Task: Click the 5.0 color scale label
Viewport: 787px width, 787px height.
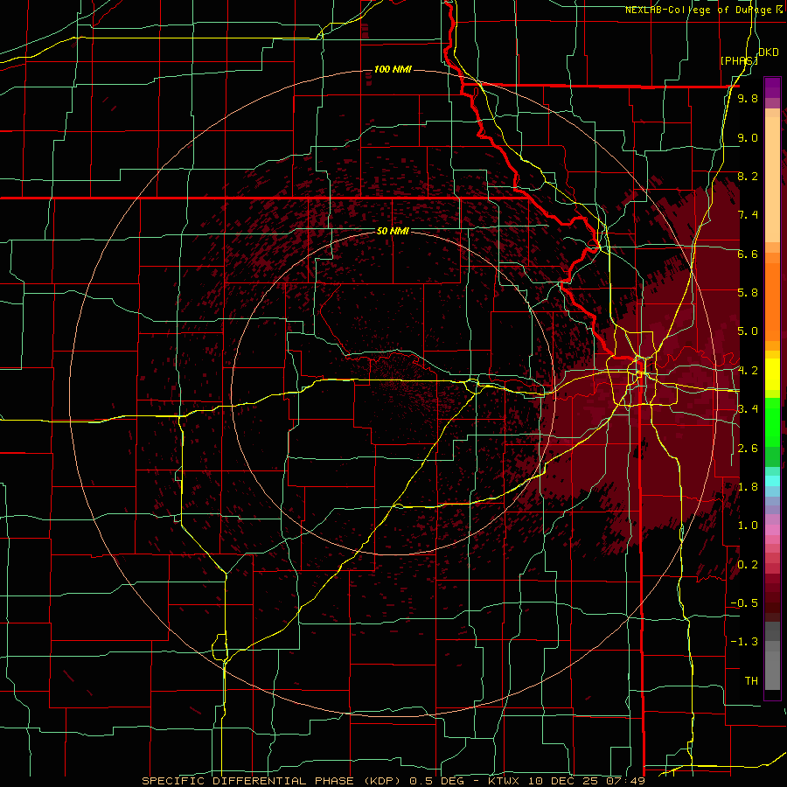Action: click(x=748, y=331)
